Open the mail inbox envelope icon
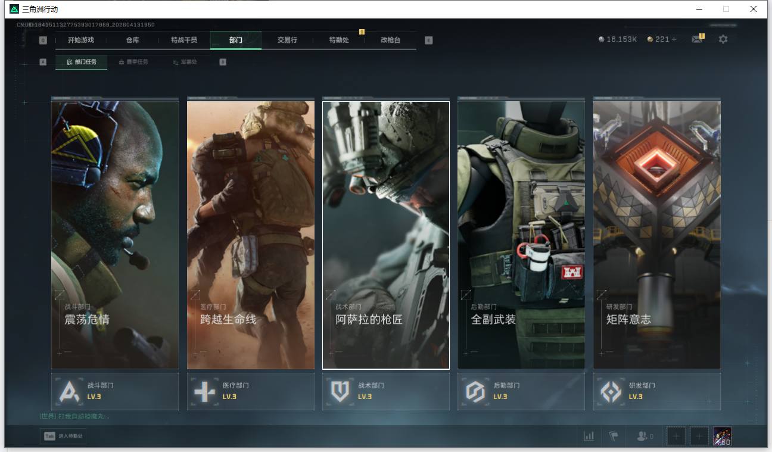This screenshot has width=772, height=452. [x=697, y=39]
